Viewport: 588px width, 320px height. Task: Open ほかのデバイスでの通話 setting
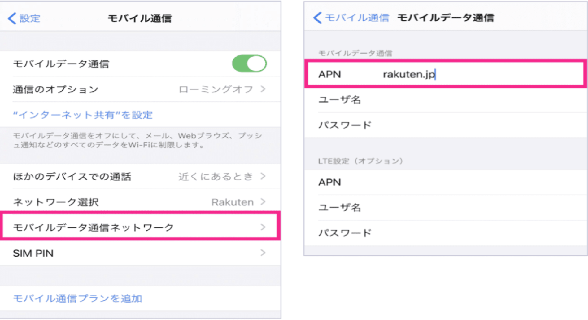tap(140, 176)
